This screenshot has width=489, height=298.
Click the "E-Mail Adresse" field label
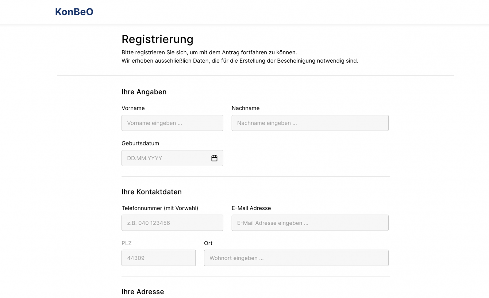point(251,208)
